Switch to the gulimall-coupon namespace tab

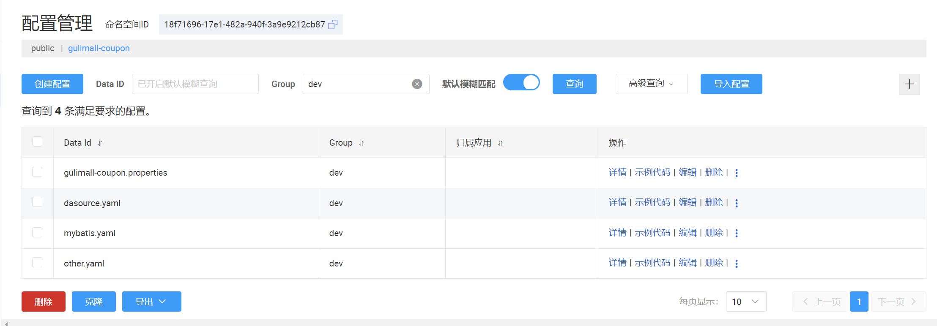pos(99,48)
